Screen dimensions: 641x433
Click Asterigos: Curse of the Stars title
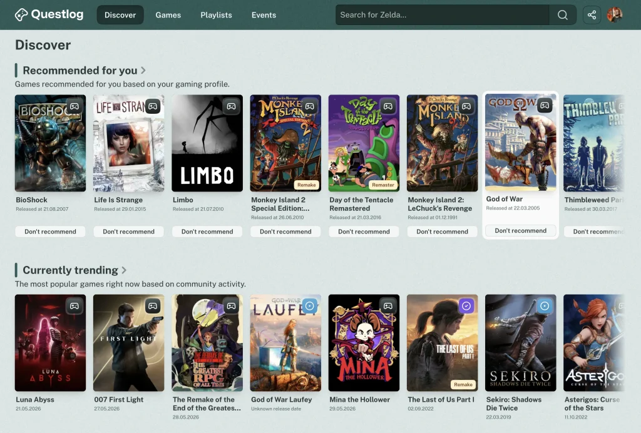(592, 404)
